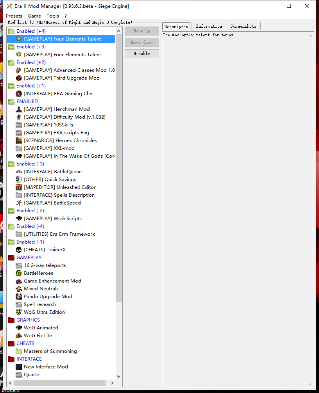This screenshot has height=393, width=319.
Task: Collapse the red INTERFACE category folder
Action: [x=11, y=359]
